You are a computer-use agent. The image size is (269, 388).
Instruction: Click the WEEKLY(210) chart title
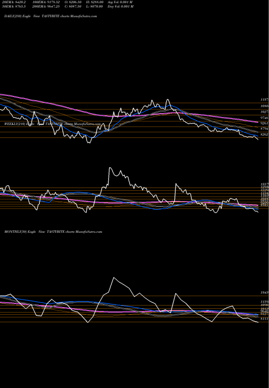coord(52,124)
